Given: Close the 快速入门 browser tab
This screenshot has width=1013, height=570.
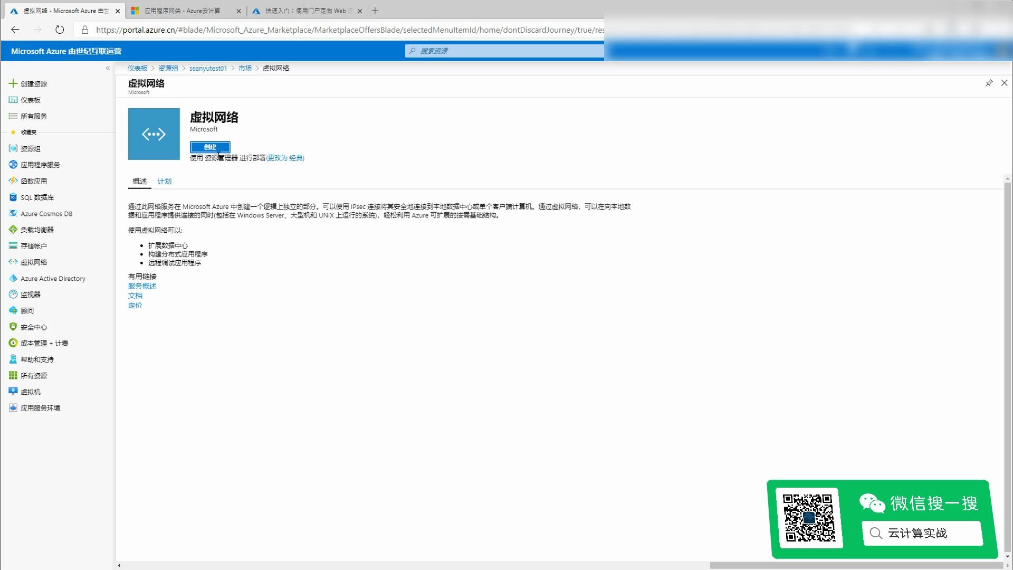Looking at the screenshot, I should [360, 11].
